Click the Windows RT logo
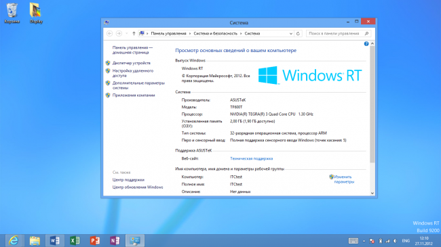This screenshot has width=441, height=247. [310, 75]
